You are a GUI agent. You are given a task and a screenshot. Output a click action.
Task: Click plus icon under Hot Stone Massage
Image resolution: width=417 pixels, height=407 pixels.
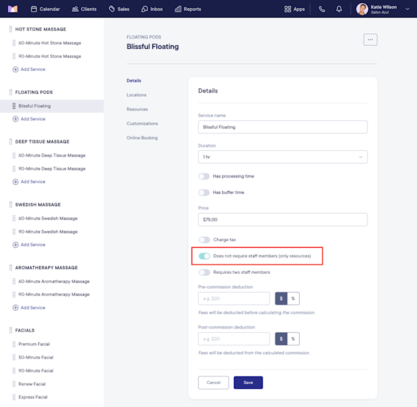[16, 70]
